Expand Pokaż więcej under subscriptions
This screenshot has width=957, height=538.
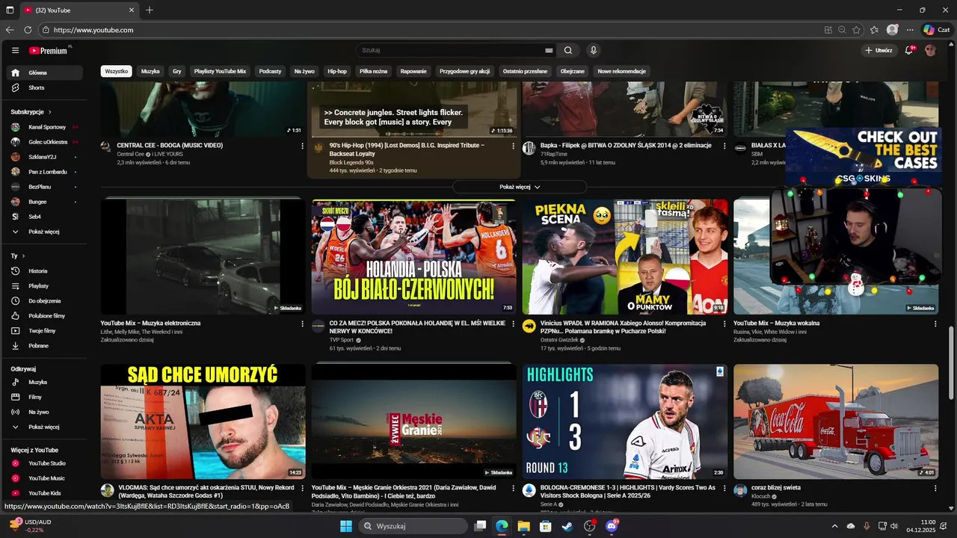pos(46,232)
